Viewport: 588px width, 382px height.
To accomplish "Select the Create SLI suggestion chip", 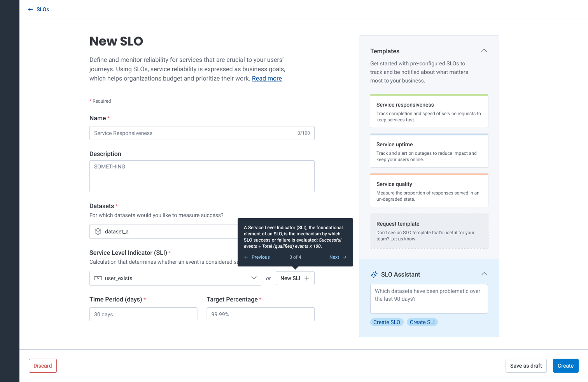I will 422,322.
